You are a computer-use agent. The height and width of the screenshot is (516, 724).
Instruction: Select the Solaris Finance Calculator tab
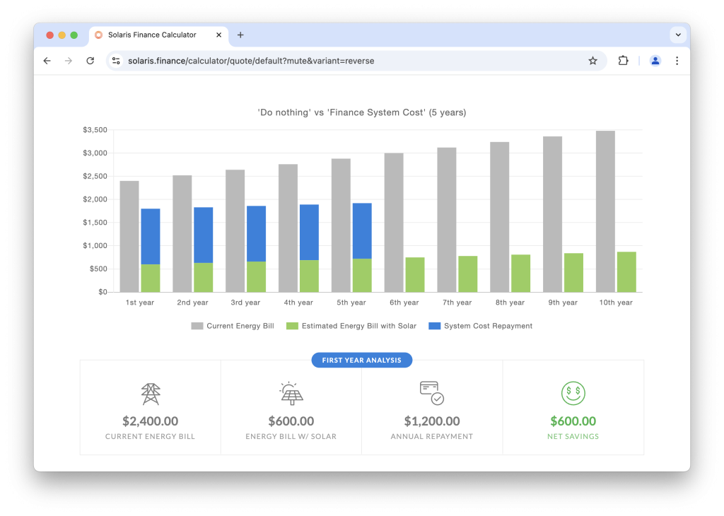click(x=152, y=35)
